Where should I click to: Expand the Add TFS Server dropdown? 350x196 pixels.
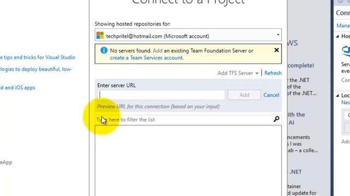click(x=238, y=73)
